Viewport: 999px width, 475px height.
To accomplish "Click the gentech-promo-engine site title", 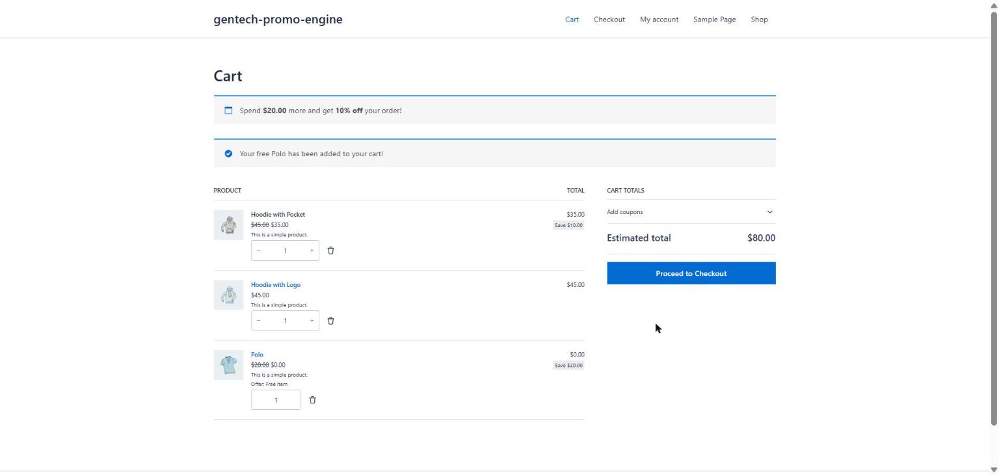I will coord(278,20).
